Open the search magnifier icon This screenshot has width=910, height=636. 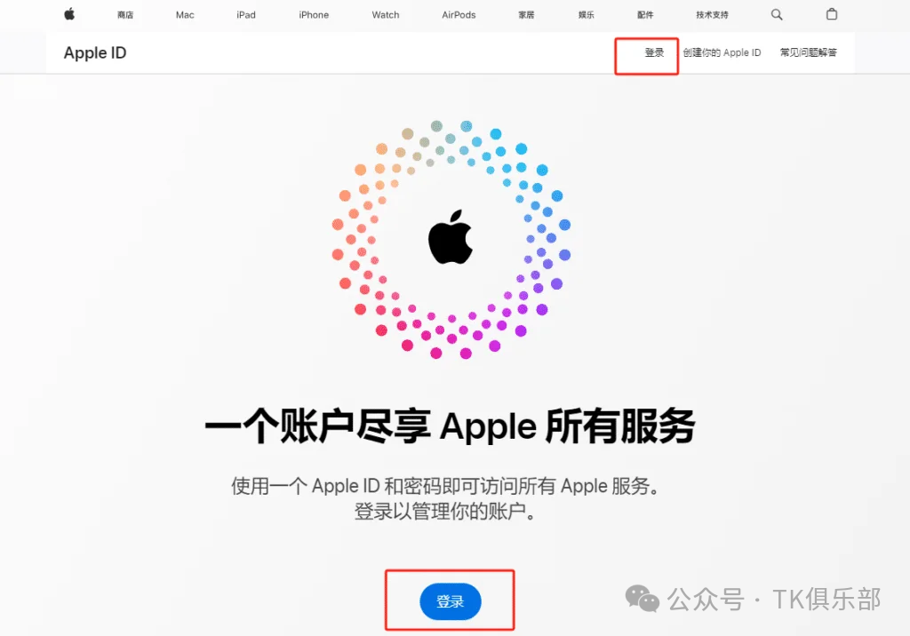click(x=777, y=14)
